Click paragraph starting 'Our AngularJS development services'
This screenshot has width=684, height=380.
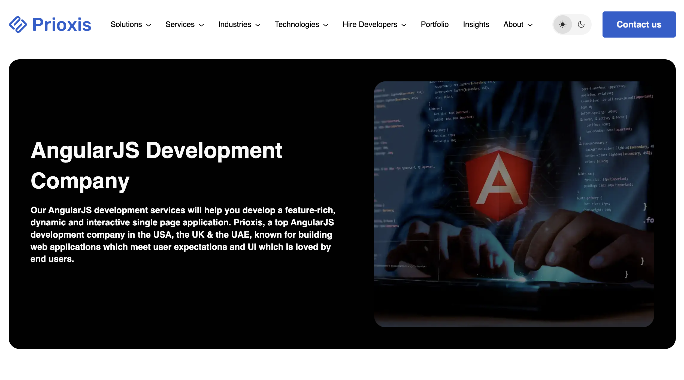coord(183,234)
